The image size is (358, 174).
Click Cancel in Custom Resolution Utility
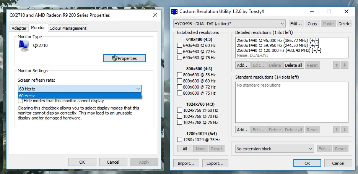[338, 163]
